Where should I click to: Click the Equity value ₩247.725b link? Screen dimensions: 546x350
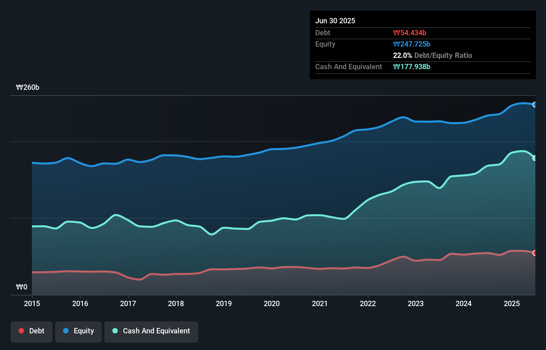pos(412,44)
